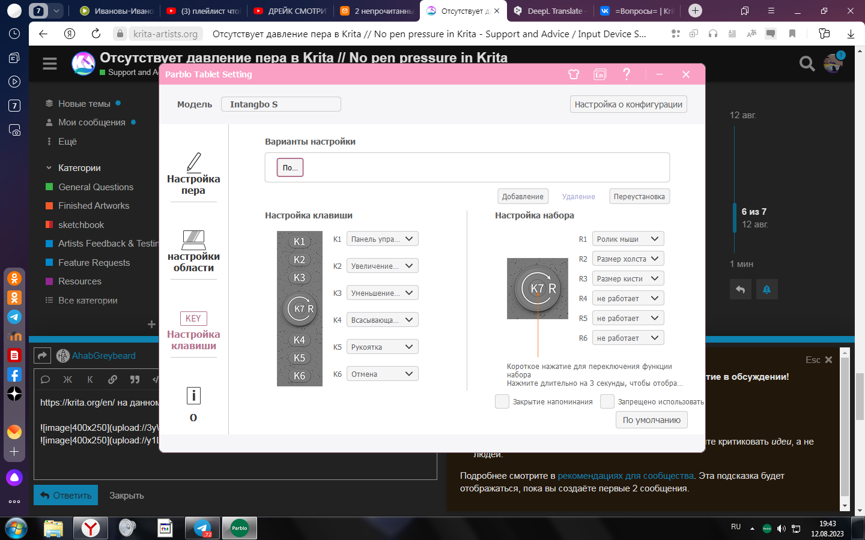Image resolution: width=865 pixels, height=540 pixels.
Task: Open the K1 key function dropdown
Action: click(383, 239)
